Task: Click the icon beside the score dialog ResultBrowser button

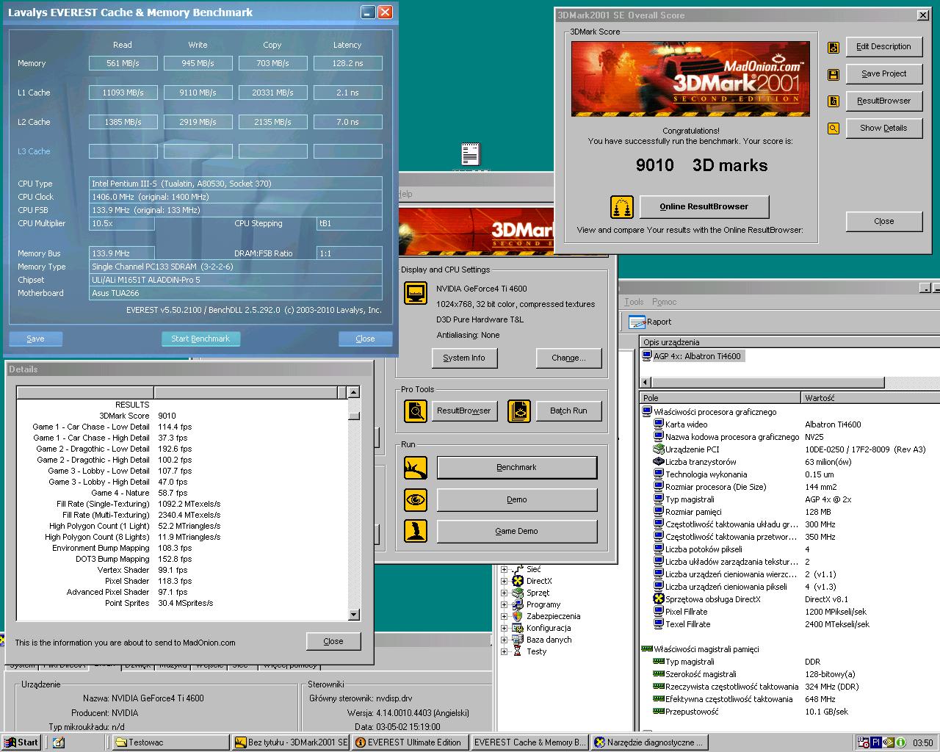Action: [x=834, y=101]
